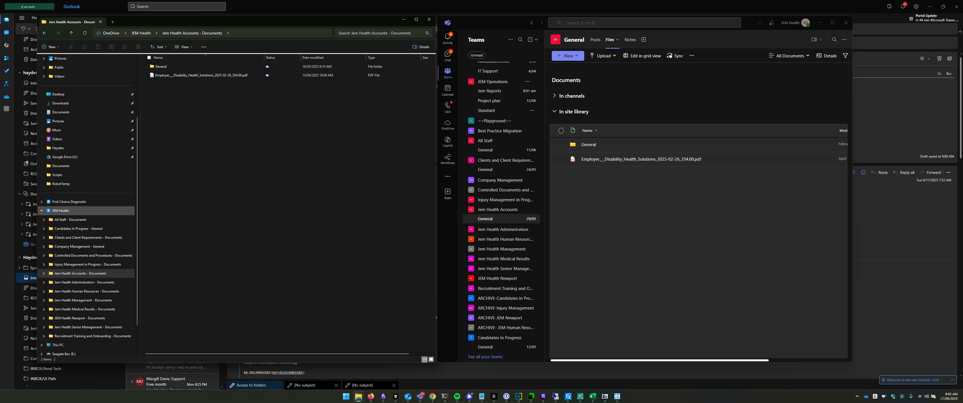Click Edit in grid view in Teams
963x403 pixels.
pos(642,56)
